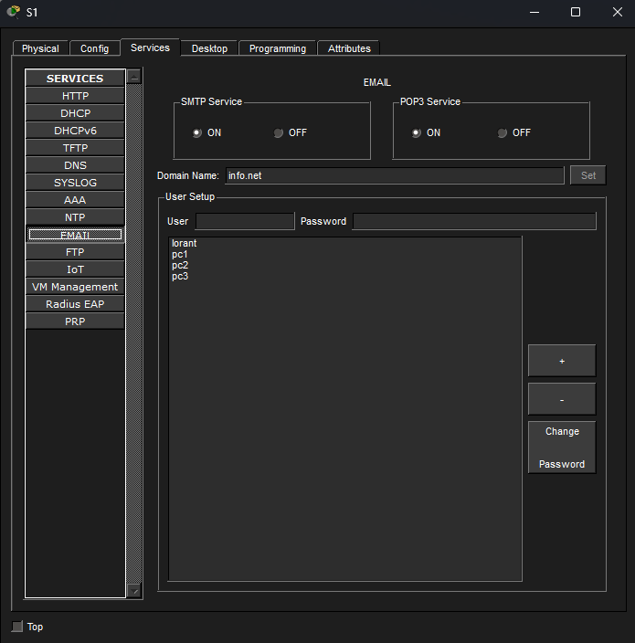Minimize the S1 window
635x643 pixels.
pos(534,12)
